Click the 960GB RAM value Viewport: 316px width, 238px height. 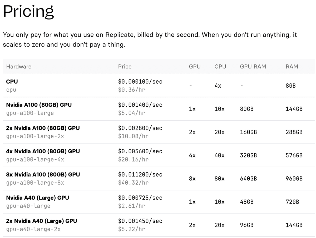(294, 179)
